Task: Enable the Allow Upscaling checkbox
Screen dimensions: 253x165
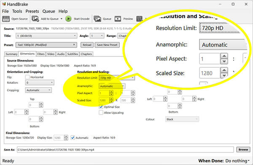Action: [x=101, y=113]
